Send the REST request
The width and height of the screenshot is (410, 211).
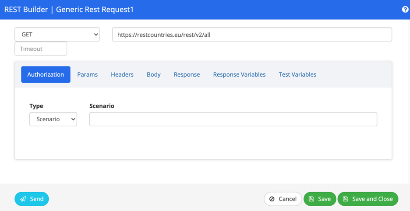(x=32, y=199)
